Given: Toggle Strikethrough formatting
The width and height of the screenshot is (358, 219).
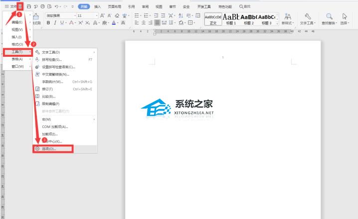Looking at the screenshot, I should (x=71, y=23).
